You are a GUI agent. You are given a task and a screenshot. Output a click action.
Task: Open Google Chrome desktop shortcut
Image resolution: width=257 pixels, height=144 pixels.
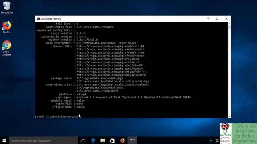pos(6,48)
